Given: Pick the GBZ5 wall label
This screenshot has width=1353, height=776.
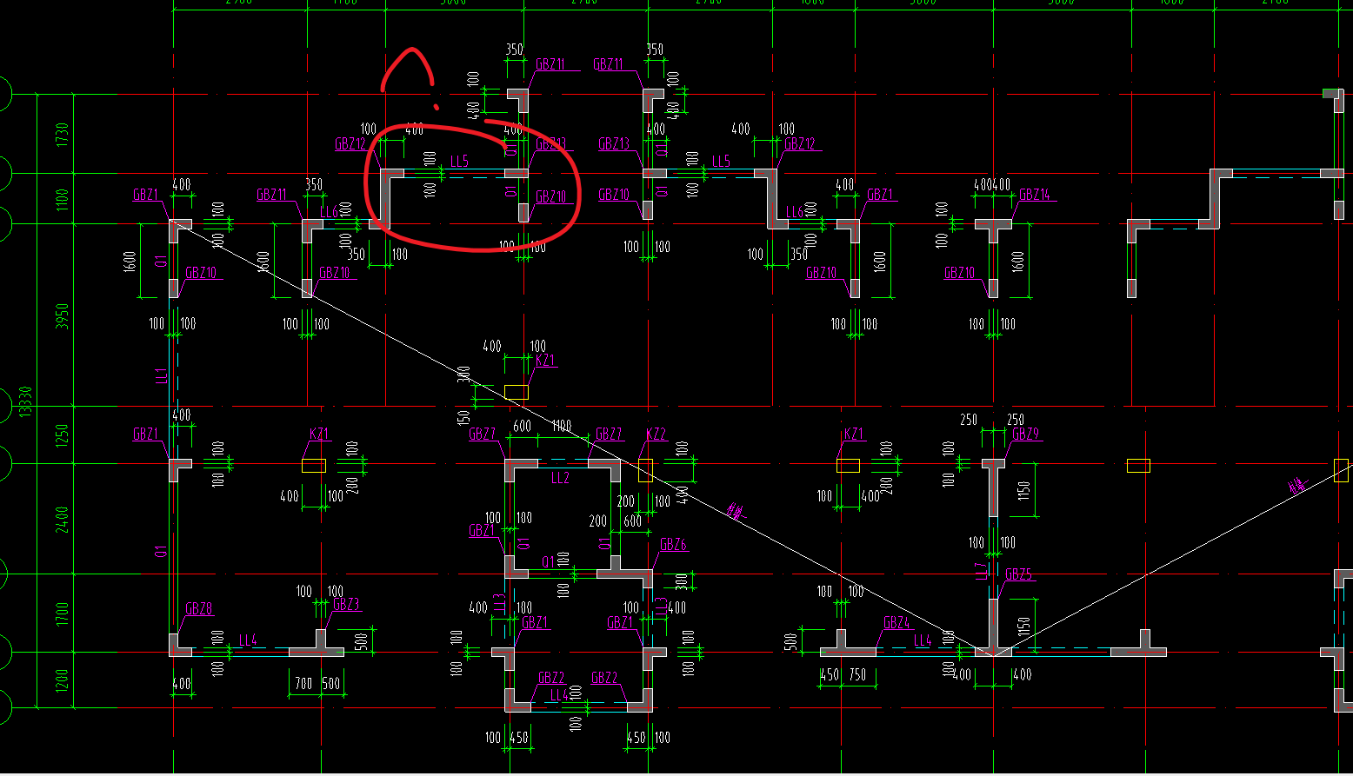Looking at the screenshot, I should (1018, 574).
